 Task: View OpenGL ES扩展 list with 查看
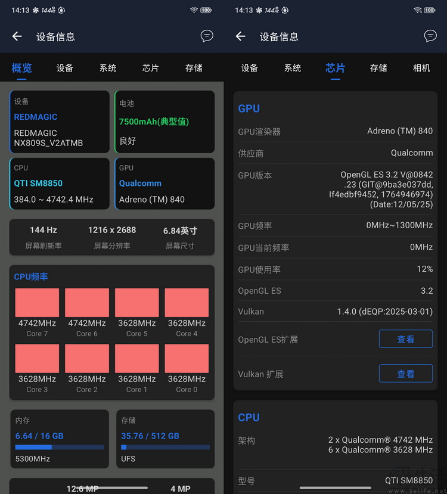[x=406, y=339]
